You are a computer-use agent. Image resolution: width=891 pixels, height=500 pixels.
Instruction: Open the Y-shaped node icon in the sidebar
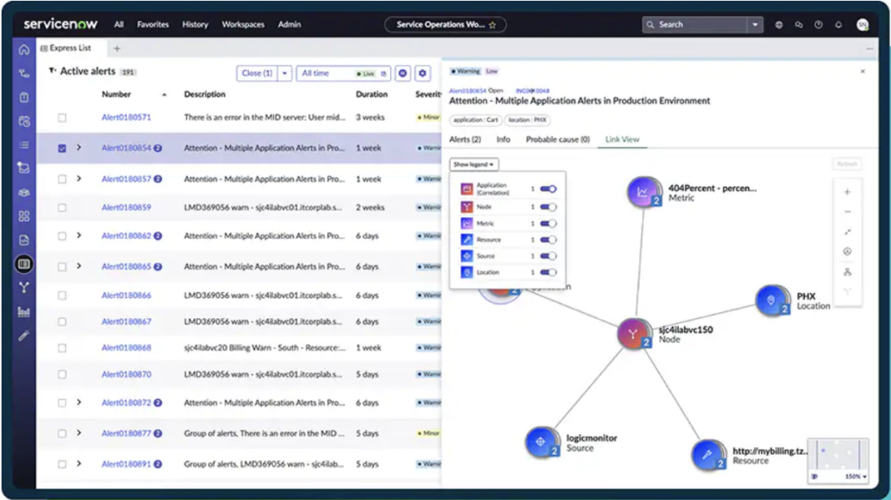23,288
